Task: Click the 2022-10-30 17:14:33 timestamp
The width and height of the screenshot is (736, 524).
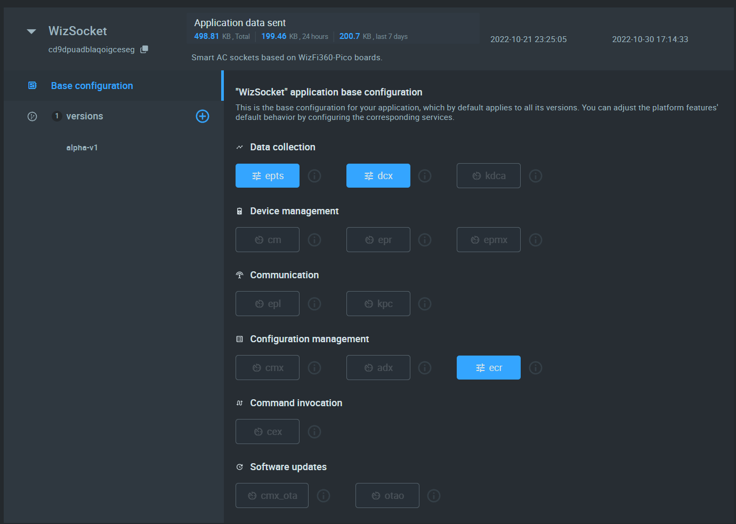Action: tap(650, 39)
